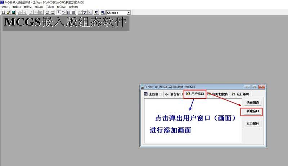Image resolution: width=288 pixels, height=166 pixels.
Task: Switch to details view mode
Action: (73, 13)
